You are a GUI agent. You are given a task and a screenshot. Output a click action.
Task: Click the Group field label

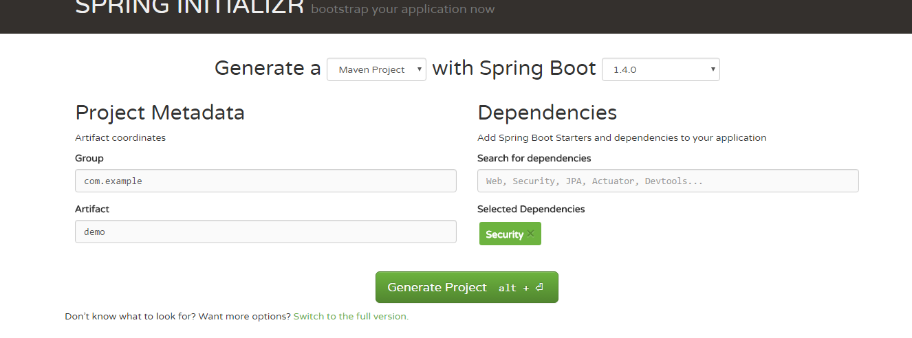[89, 158]
